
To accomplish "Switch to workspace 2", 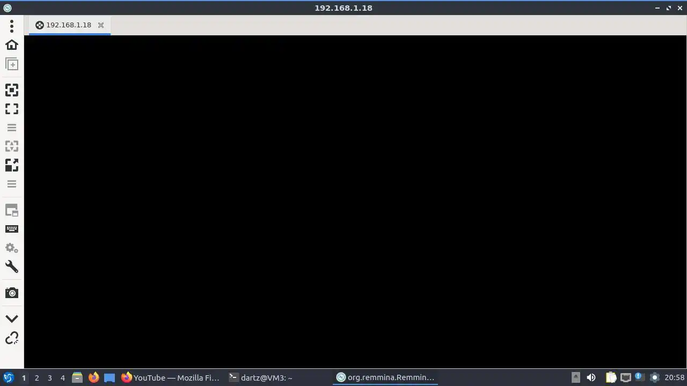I will point(36,378).
